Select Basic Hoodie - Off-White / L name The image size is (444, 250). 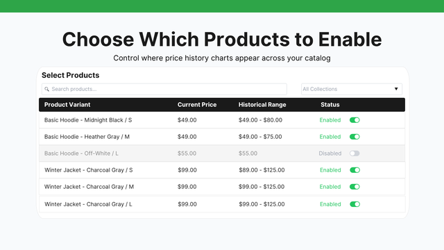(x=81, y=153)
